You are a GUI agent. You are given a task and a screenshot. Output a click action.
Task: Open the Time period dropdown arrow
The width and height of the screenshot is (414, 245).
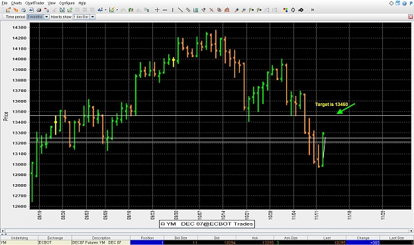[x=46, y=17]
